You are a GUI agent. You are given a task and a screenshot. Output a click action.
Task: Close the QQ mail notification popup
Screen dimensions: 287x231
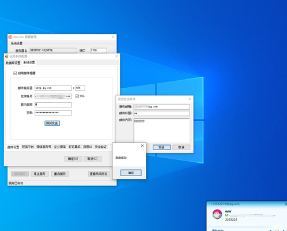pos(286,204)
